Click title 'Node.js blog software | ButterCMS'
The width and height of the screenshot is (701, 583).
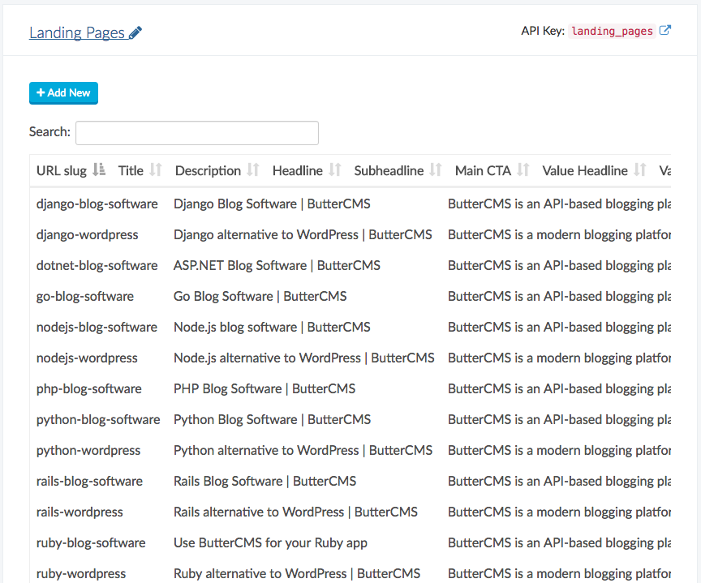point(272,327)
